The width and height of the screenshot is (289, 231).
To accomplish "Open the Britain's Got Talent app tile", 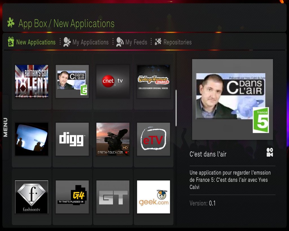I will tap(32, 81).
